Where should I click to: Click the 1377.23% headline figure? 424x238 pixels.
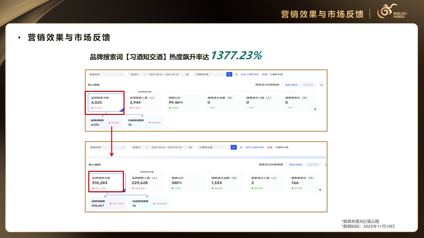tap(236, 56)
